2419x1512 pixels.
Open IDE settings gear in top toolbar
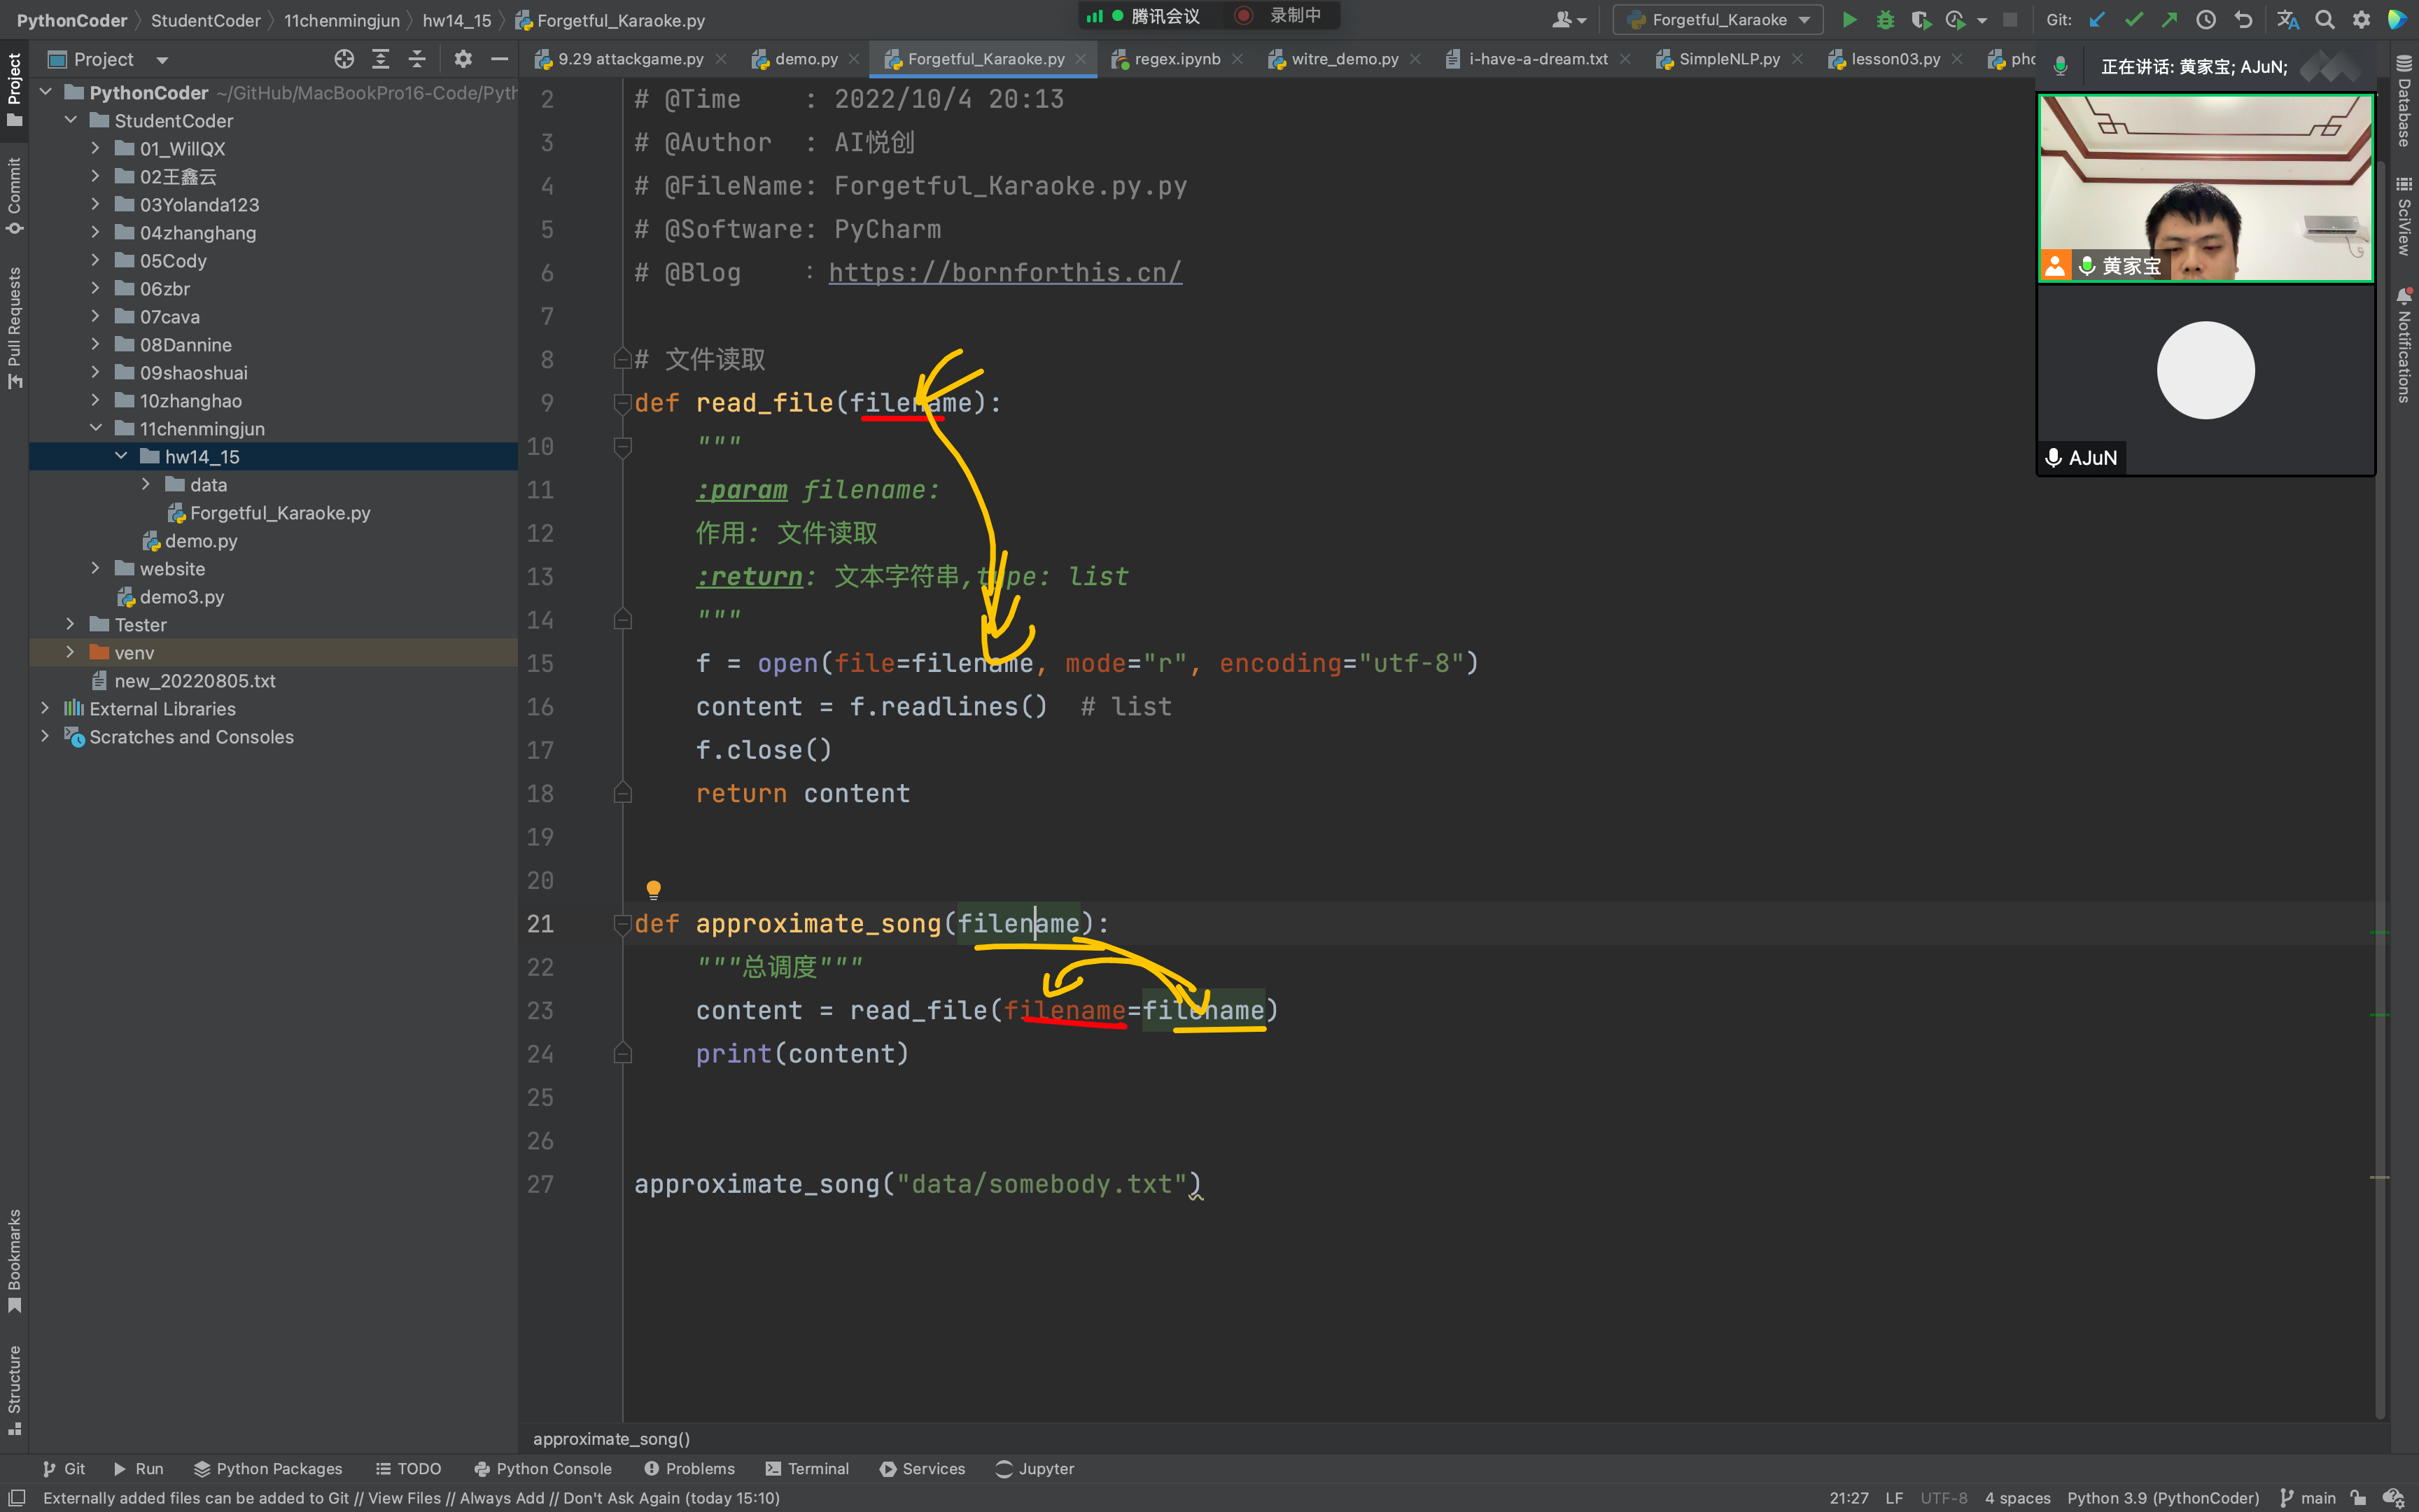[2361, 19]
